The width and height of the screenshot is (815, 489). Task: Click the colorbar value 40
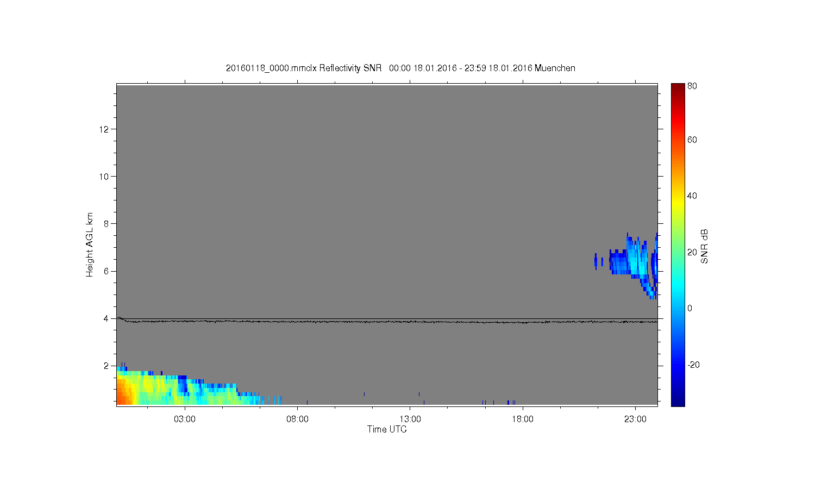(692, 196)
